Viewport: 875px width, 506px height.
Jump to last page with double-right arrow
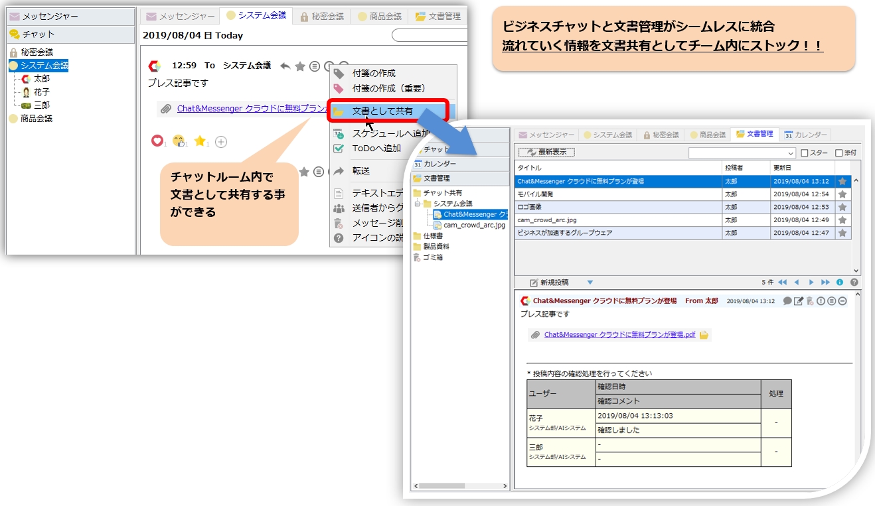coord(825,283)
